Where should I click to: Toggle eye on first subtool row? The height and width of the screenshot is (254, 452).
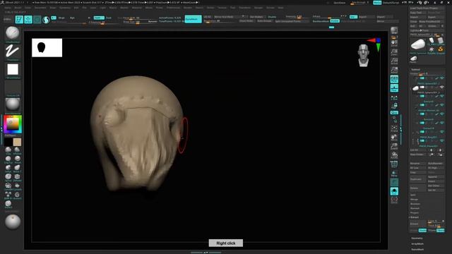[442, 78]
